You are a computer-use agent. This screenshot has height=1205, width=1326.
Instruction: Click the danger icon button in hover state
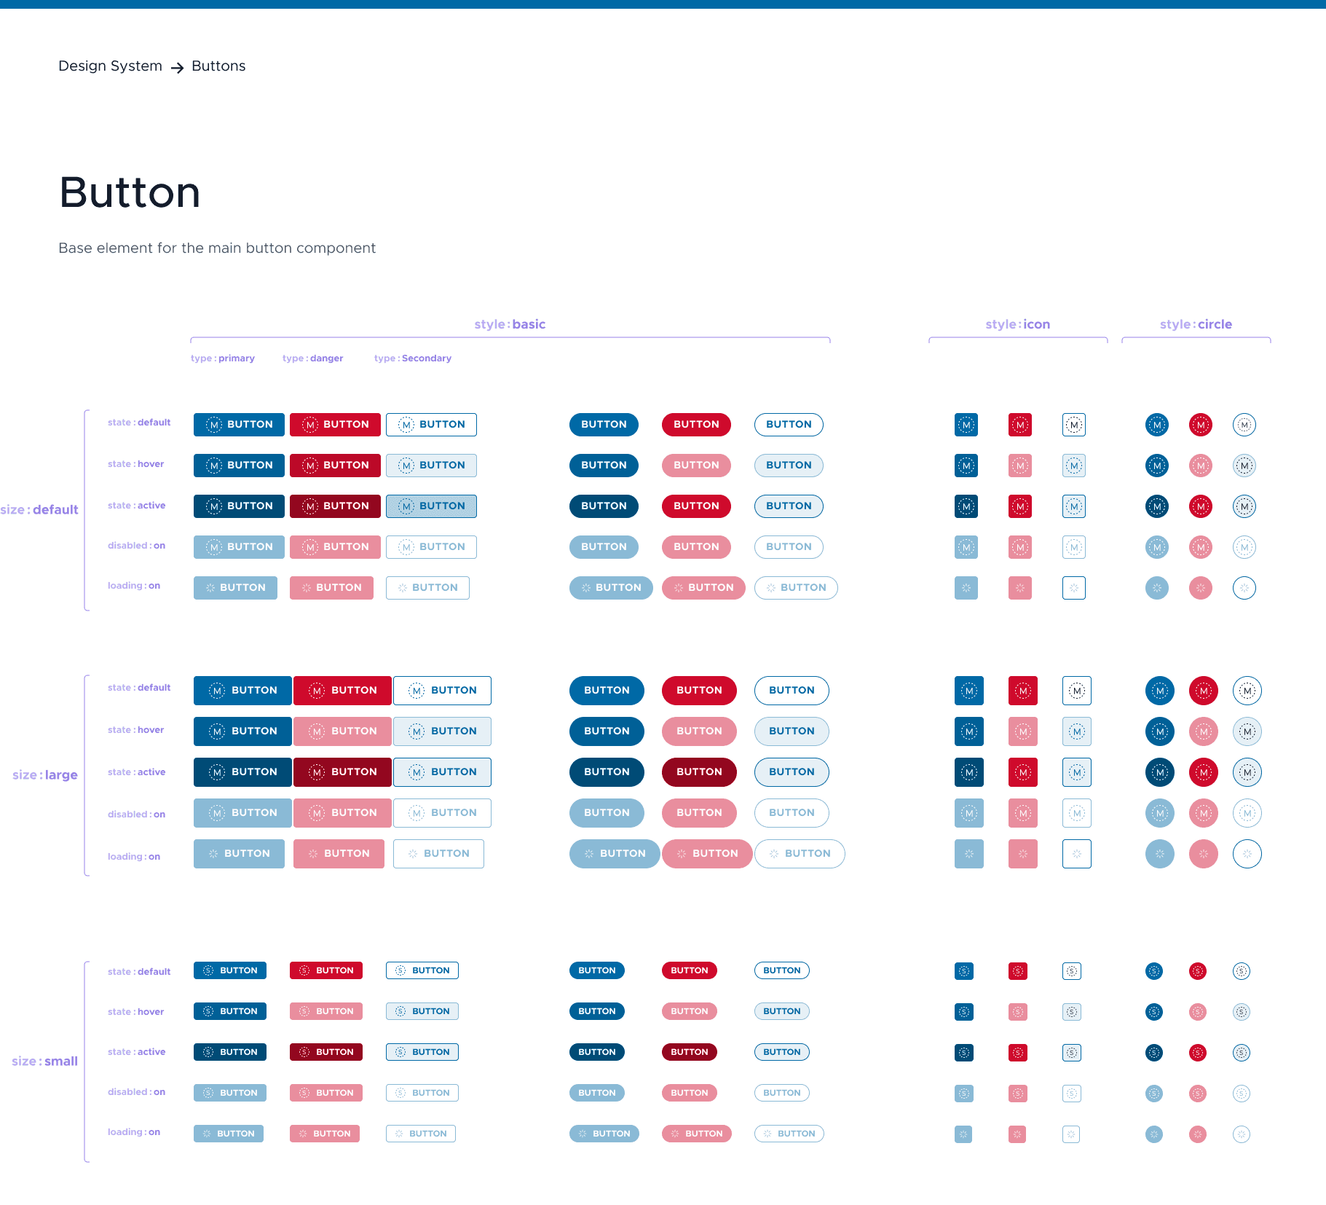coord(1019,465)
